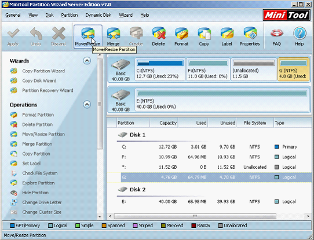The height and width of the screenshot is (240, 314).
Task: Select the E: row under Disk 2
Action: [x=209, y=202]
